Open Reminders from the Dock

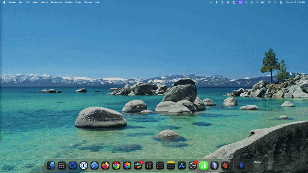(x=160, y=166)
